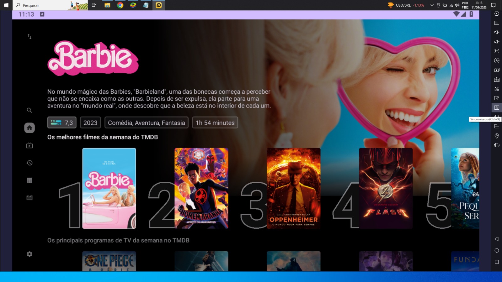Click 'Os principais programas de TV da semana no TMDB'
This screenshot has width=502, height=282.
tap(118, 240)
